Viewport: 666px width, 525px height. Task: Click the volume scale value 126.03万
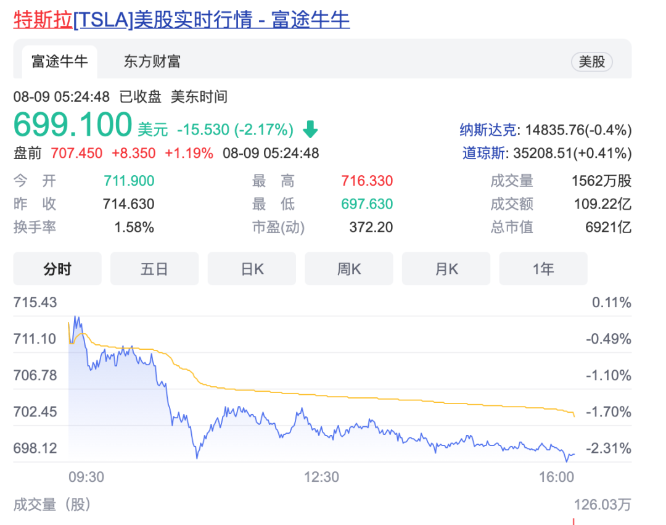602,505
